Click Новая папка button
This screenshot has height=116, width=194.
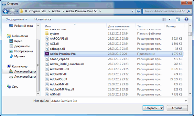pyautogui.click(x=43, y=19)
